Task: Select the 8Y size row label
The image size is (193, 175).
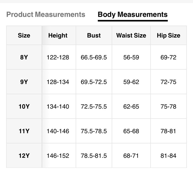Action: [x=24, y=57]
